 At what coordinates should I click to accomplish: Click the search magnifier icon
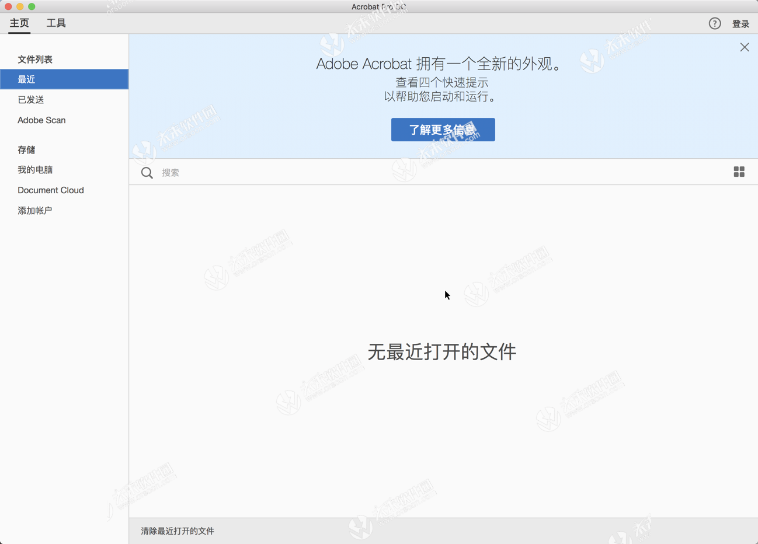(x=147, y=173)
